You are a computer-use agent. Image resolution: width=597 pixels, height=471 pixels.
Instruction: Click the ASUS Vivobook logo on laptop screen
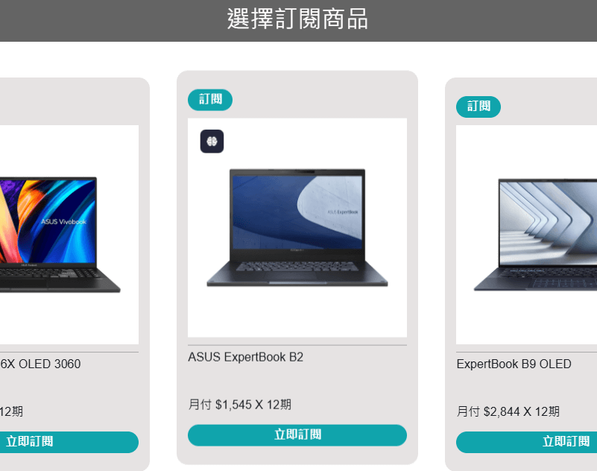click(x=63, y=221)
